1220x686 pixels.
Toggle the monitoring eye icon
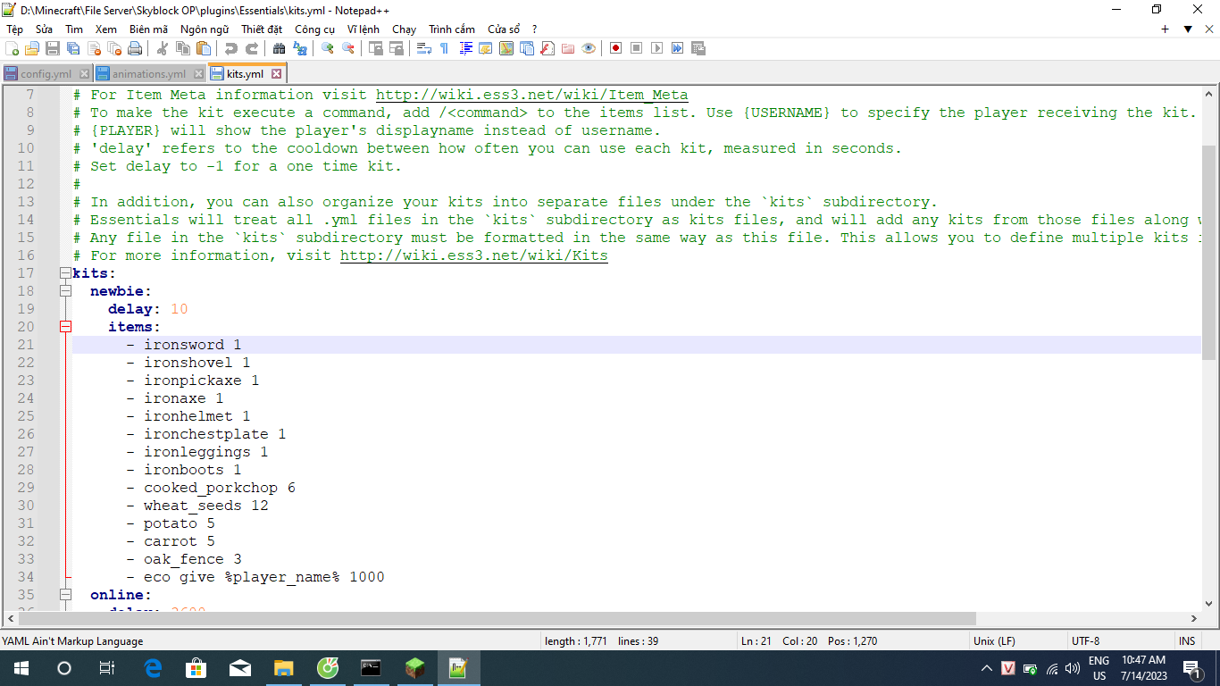[589, 48]
